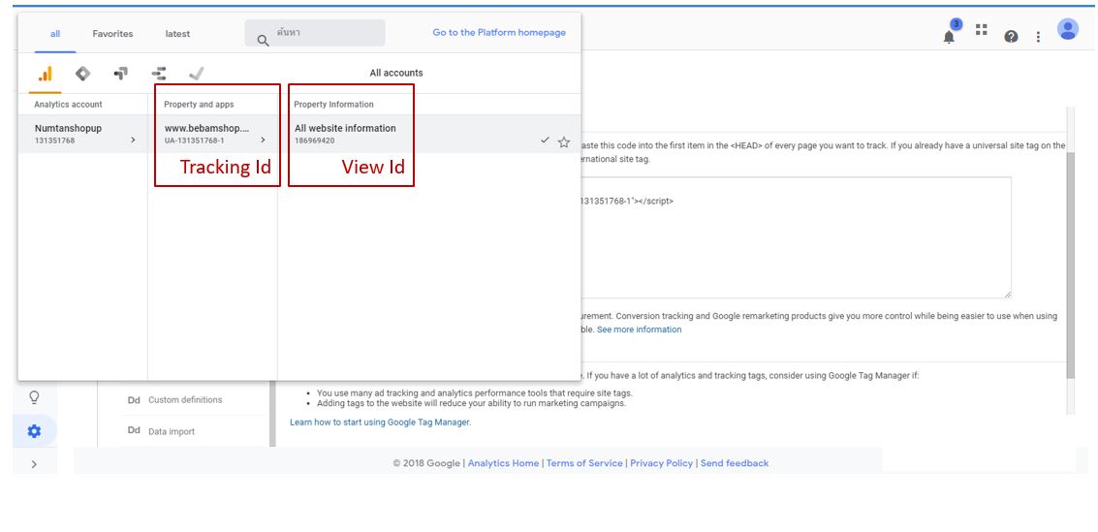Click the Property Information column header
Screen dimensions: 1098x532
pyautogui.click(x=333, y=105)
